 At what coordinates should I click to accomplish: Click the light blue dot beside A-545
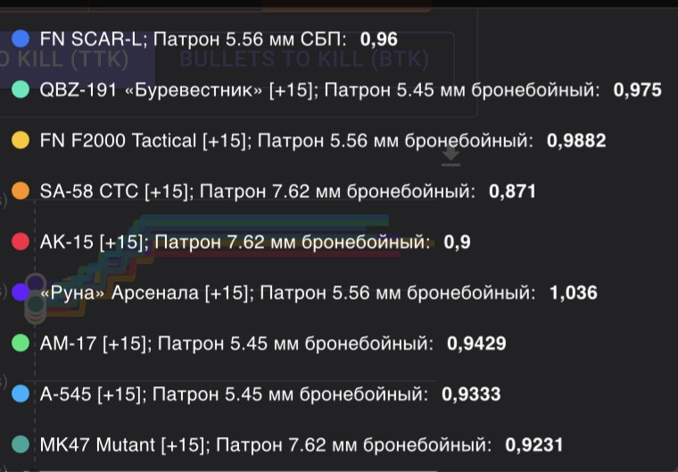21,393
